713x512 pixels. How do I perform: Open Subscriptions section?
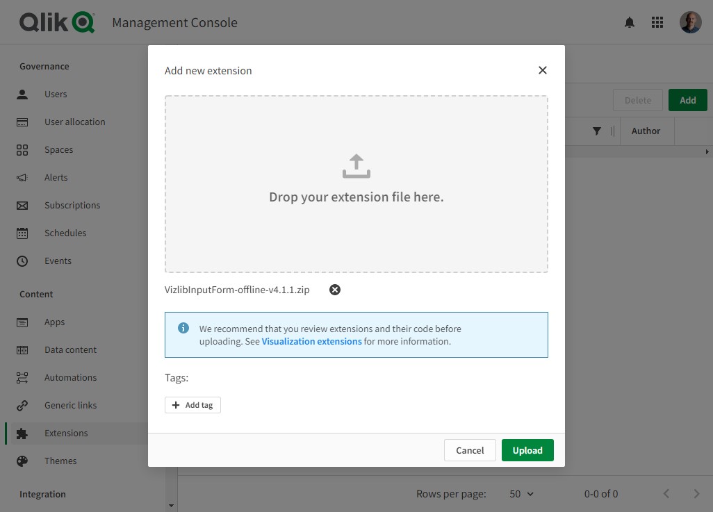pos(72,205)
